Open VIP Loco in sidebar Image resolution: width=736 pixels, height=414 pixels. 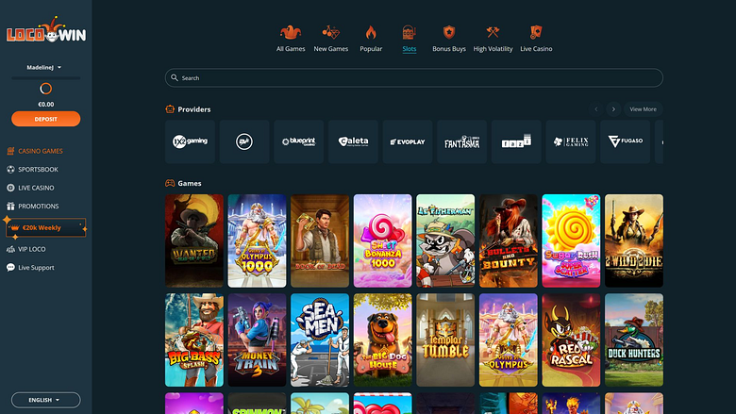tap(26, 249)
